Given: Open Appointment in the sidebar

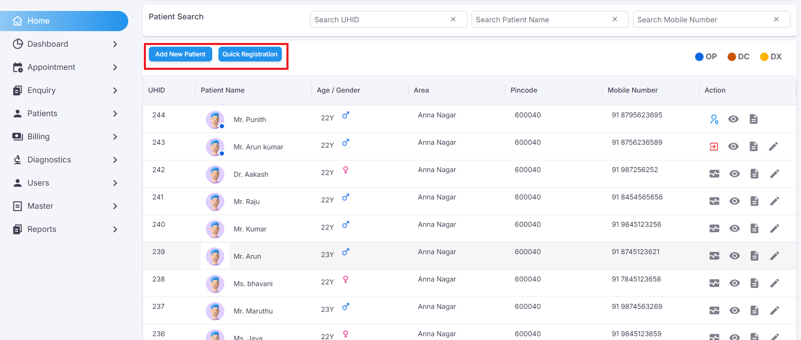Looking at the screenshot, I should point(51,67).
